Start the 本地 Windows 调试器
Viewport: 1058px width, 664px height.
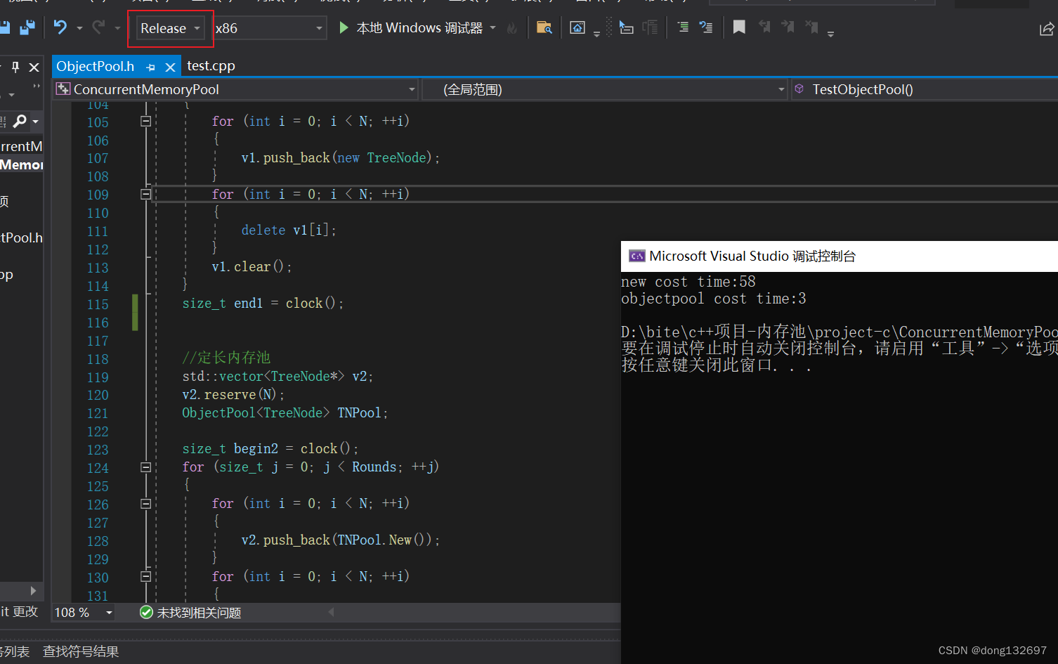coord(412,28)
